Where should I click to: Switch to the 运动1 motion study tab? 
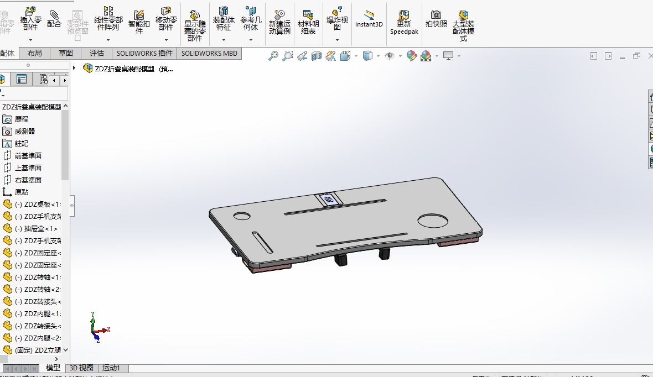point(111,368)
